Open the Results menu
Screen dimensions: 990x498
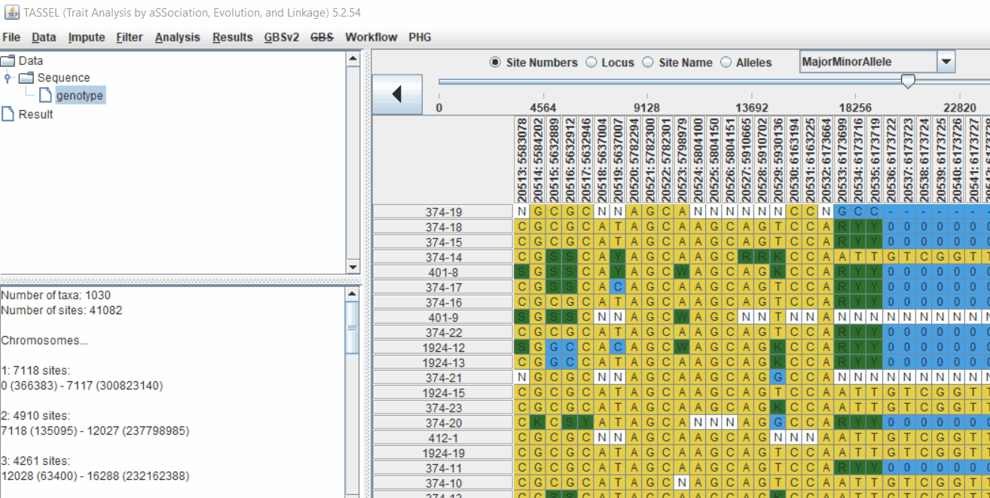point(233,37)
